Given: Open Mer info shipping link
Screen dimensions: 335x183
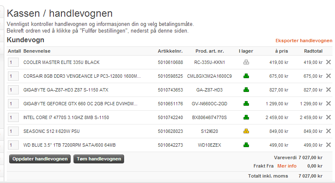Looking at the screenshot, I should click(x=287, y=166).
